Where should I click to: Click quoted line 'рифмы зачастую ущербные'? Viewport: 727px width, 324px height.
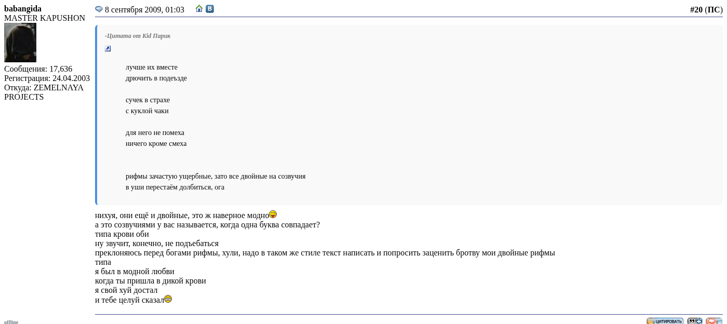point(215,177)
